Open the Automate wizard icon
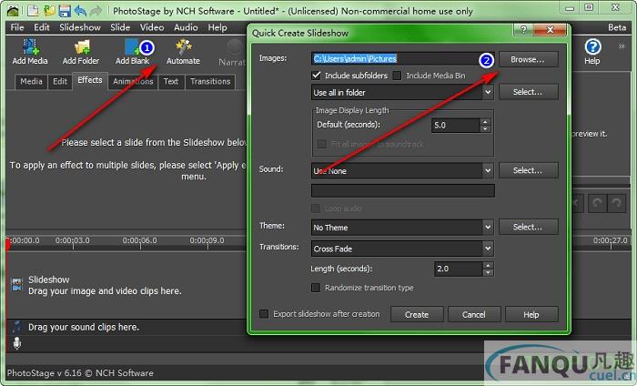 click(x=183, y=52)
